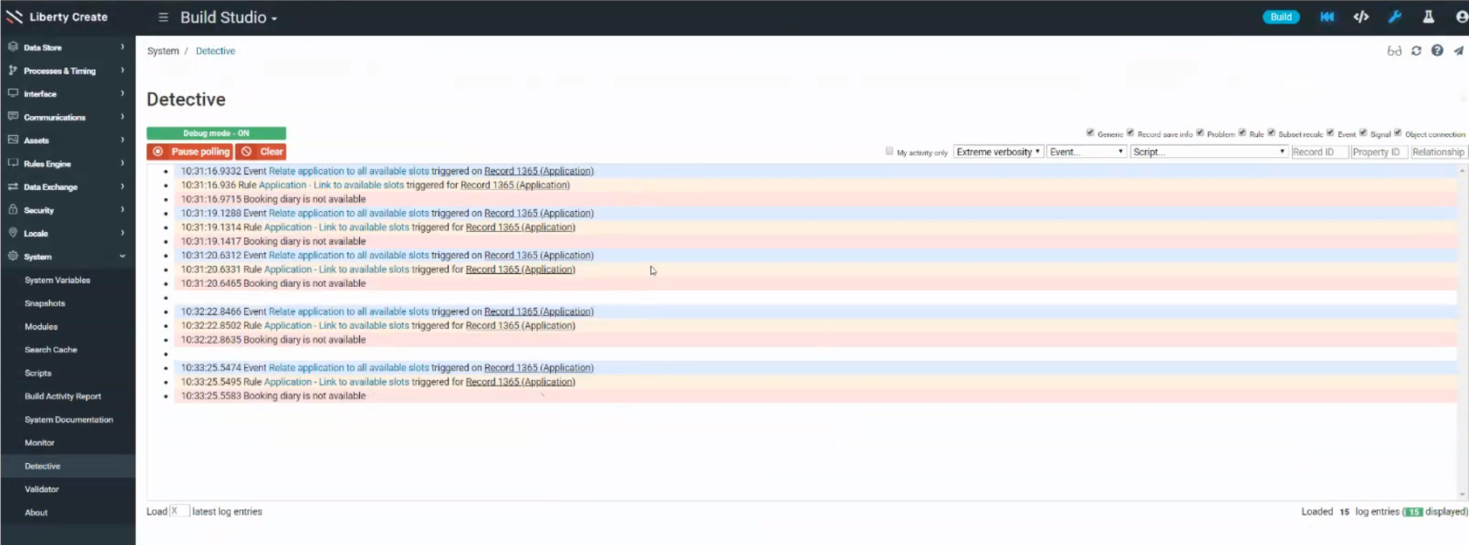Toggle the Generic checkbox
The image size is (1469, 545).
coord(1090,133)
